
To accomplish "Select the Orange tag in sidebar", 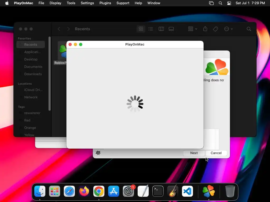I will click(31, 128).
